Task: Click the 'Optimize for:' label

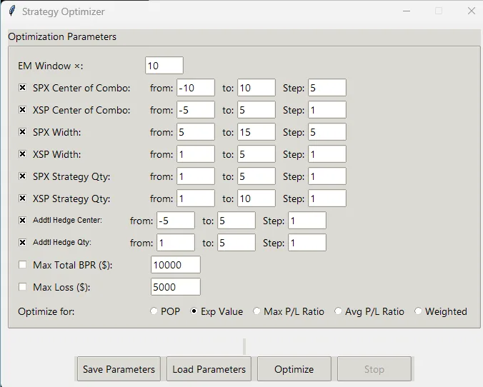Action: (46, 311)
